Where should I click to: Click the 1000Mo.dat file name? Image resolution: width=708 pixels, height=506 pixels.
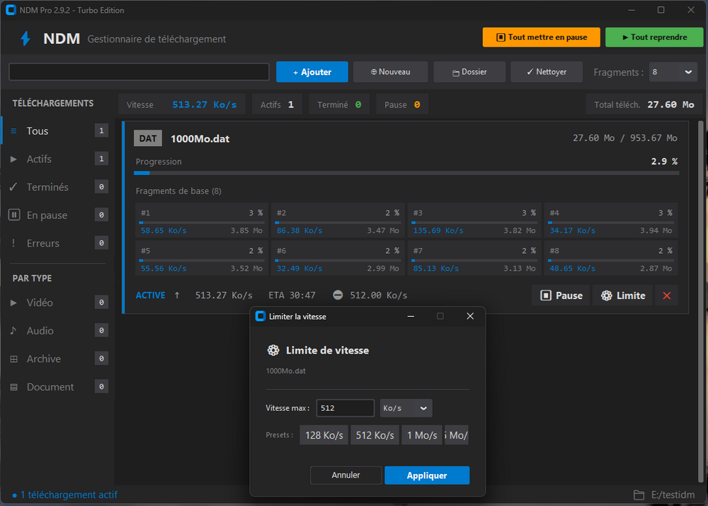(200, 139)
